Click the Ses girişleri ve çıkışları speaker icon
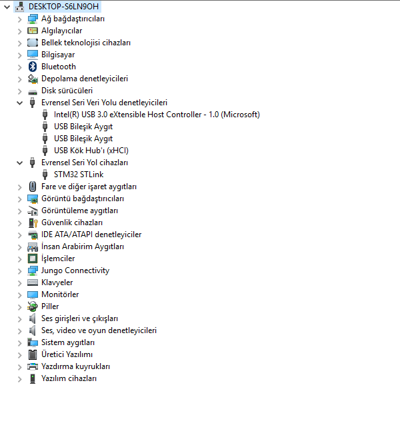Image resolution: width=400 pixels, height=447 pixels. (x=33, y=318)
